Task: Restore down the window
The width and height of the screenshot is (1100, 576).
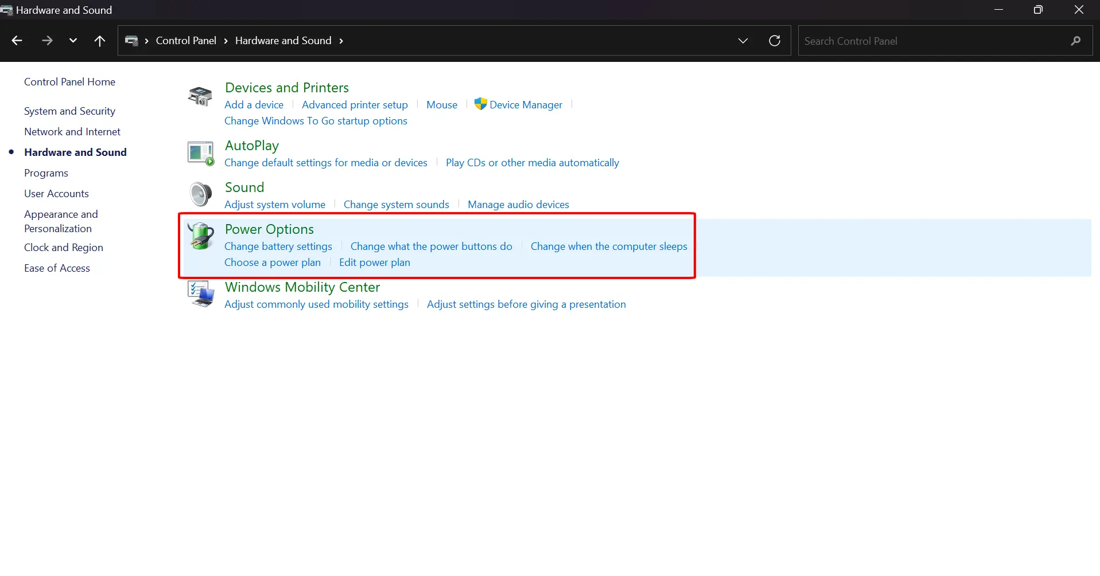Action: pyautogui.click(x=1038, y=10)
